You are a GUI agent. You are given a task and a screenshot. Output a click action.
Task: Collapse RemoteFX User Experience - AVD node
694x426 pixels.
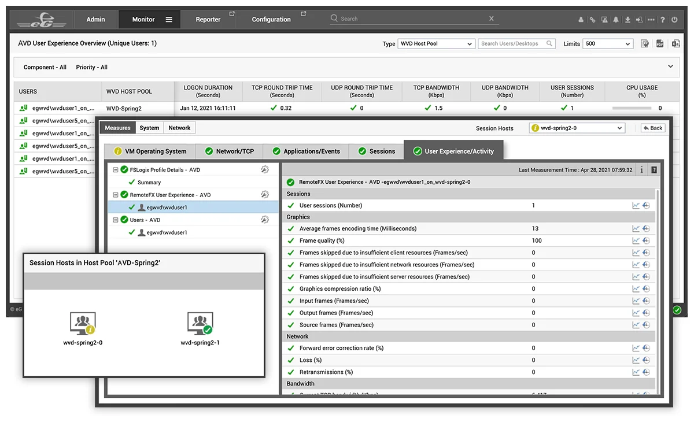(116, 195)
